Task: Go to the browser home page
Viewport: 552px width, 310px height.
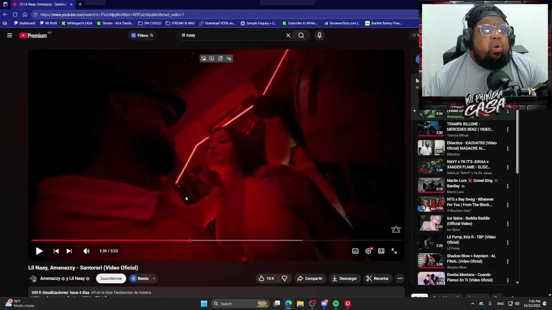Action: pyautogui.click(x=25, y=14)
